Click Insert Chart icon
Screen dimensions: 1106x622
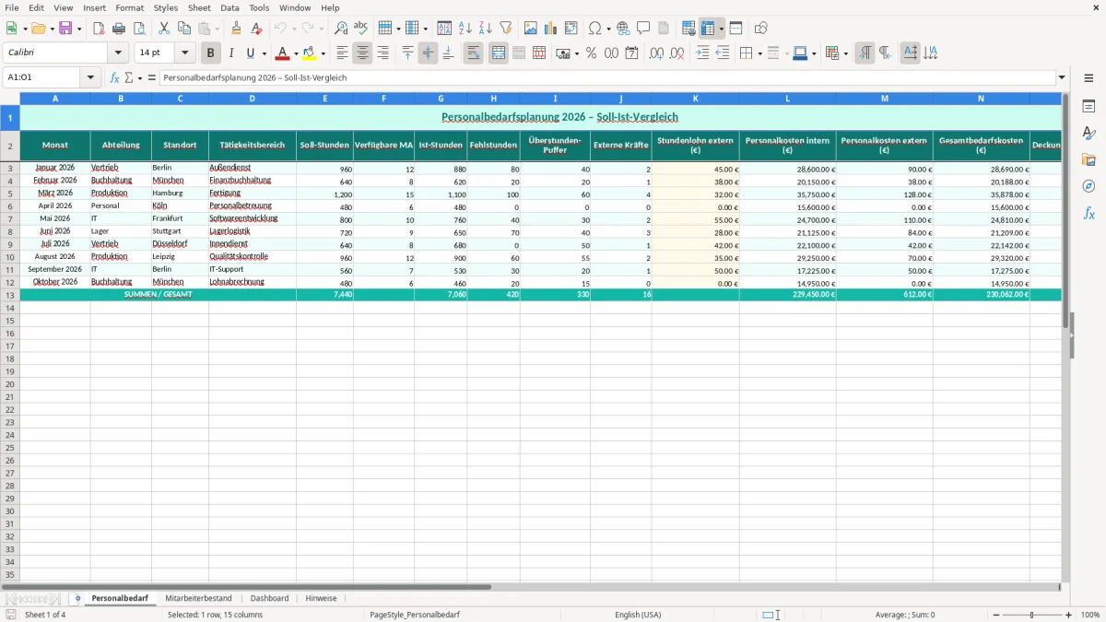pyautogui.click(x=551, y=29)
